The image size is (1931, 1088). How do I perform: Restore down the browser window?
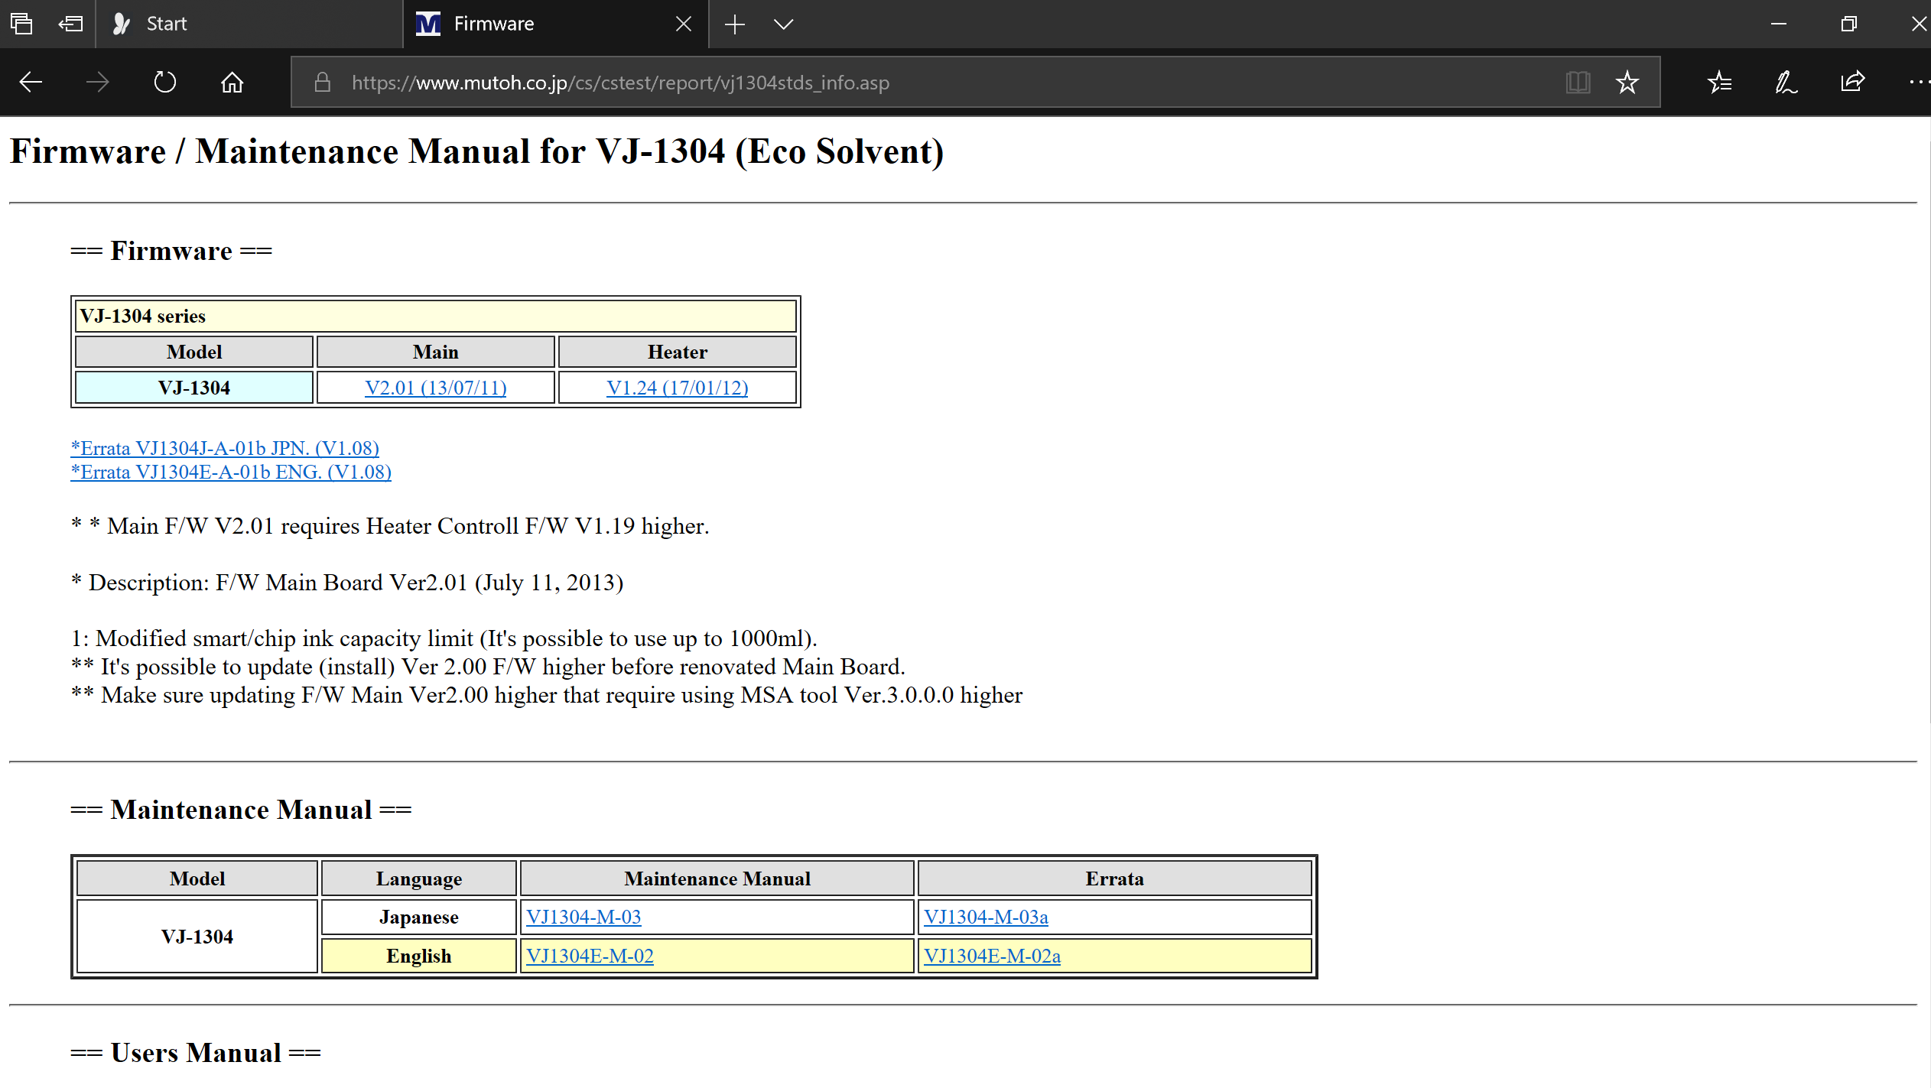[1848, 24]
